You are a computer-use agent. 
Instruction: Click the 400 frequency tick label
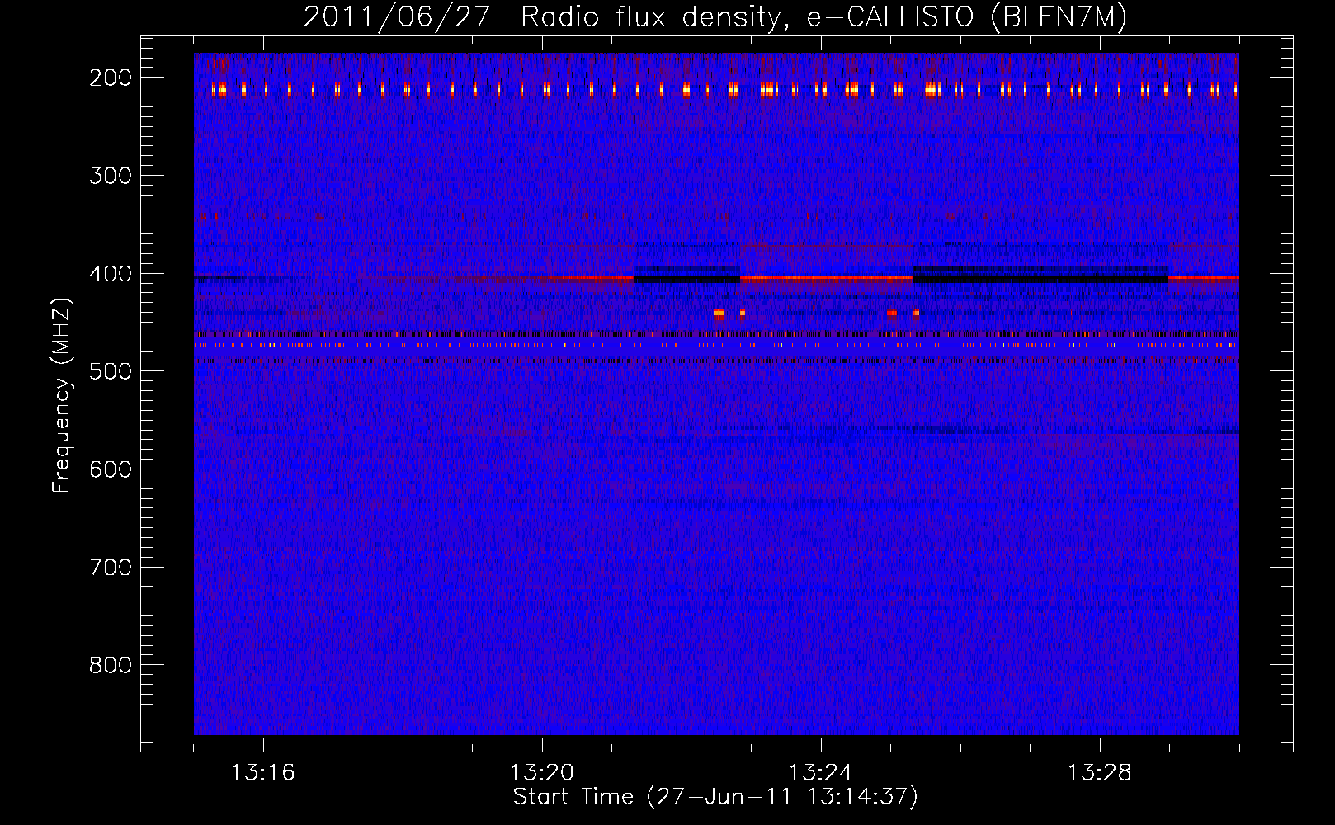[111, 274]
